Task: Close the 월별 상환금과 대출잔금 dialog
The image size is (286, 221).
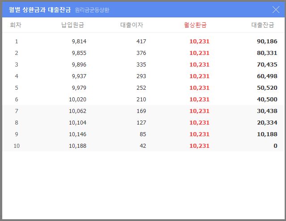Action: pos(276,10)
